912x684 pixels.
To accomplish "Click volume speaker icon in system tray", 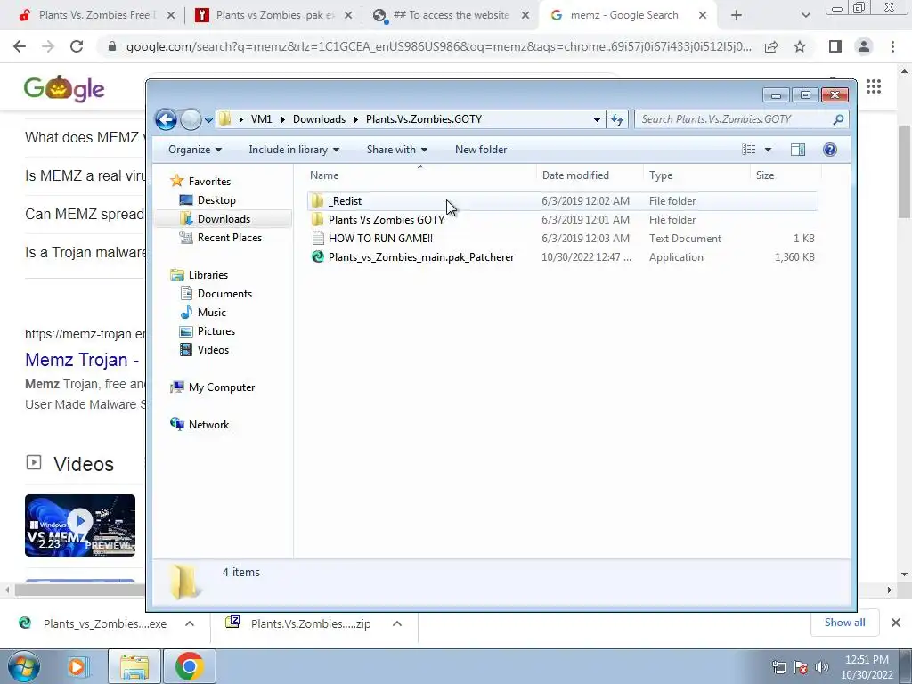I will point(822,667).
